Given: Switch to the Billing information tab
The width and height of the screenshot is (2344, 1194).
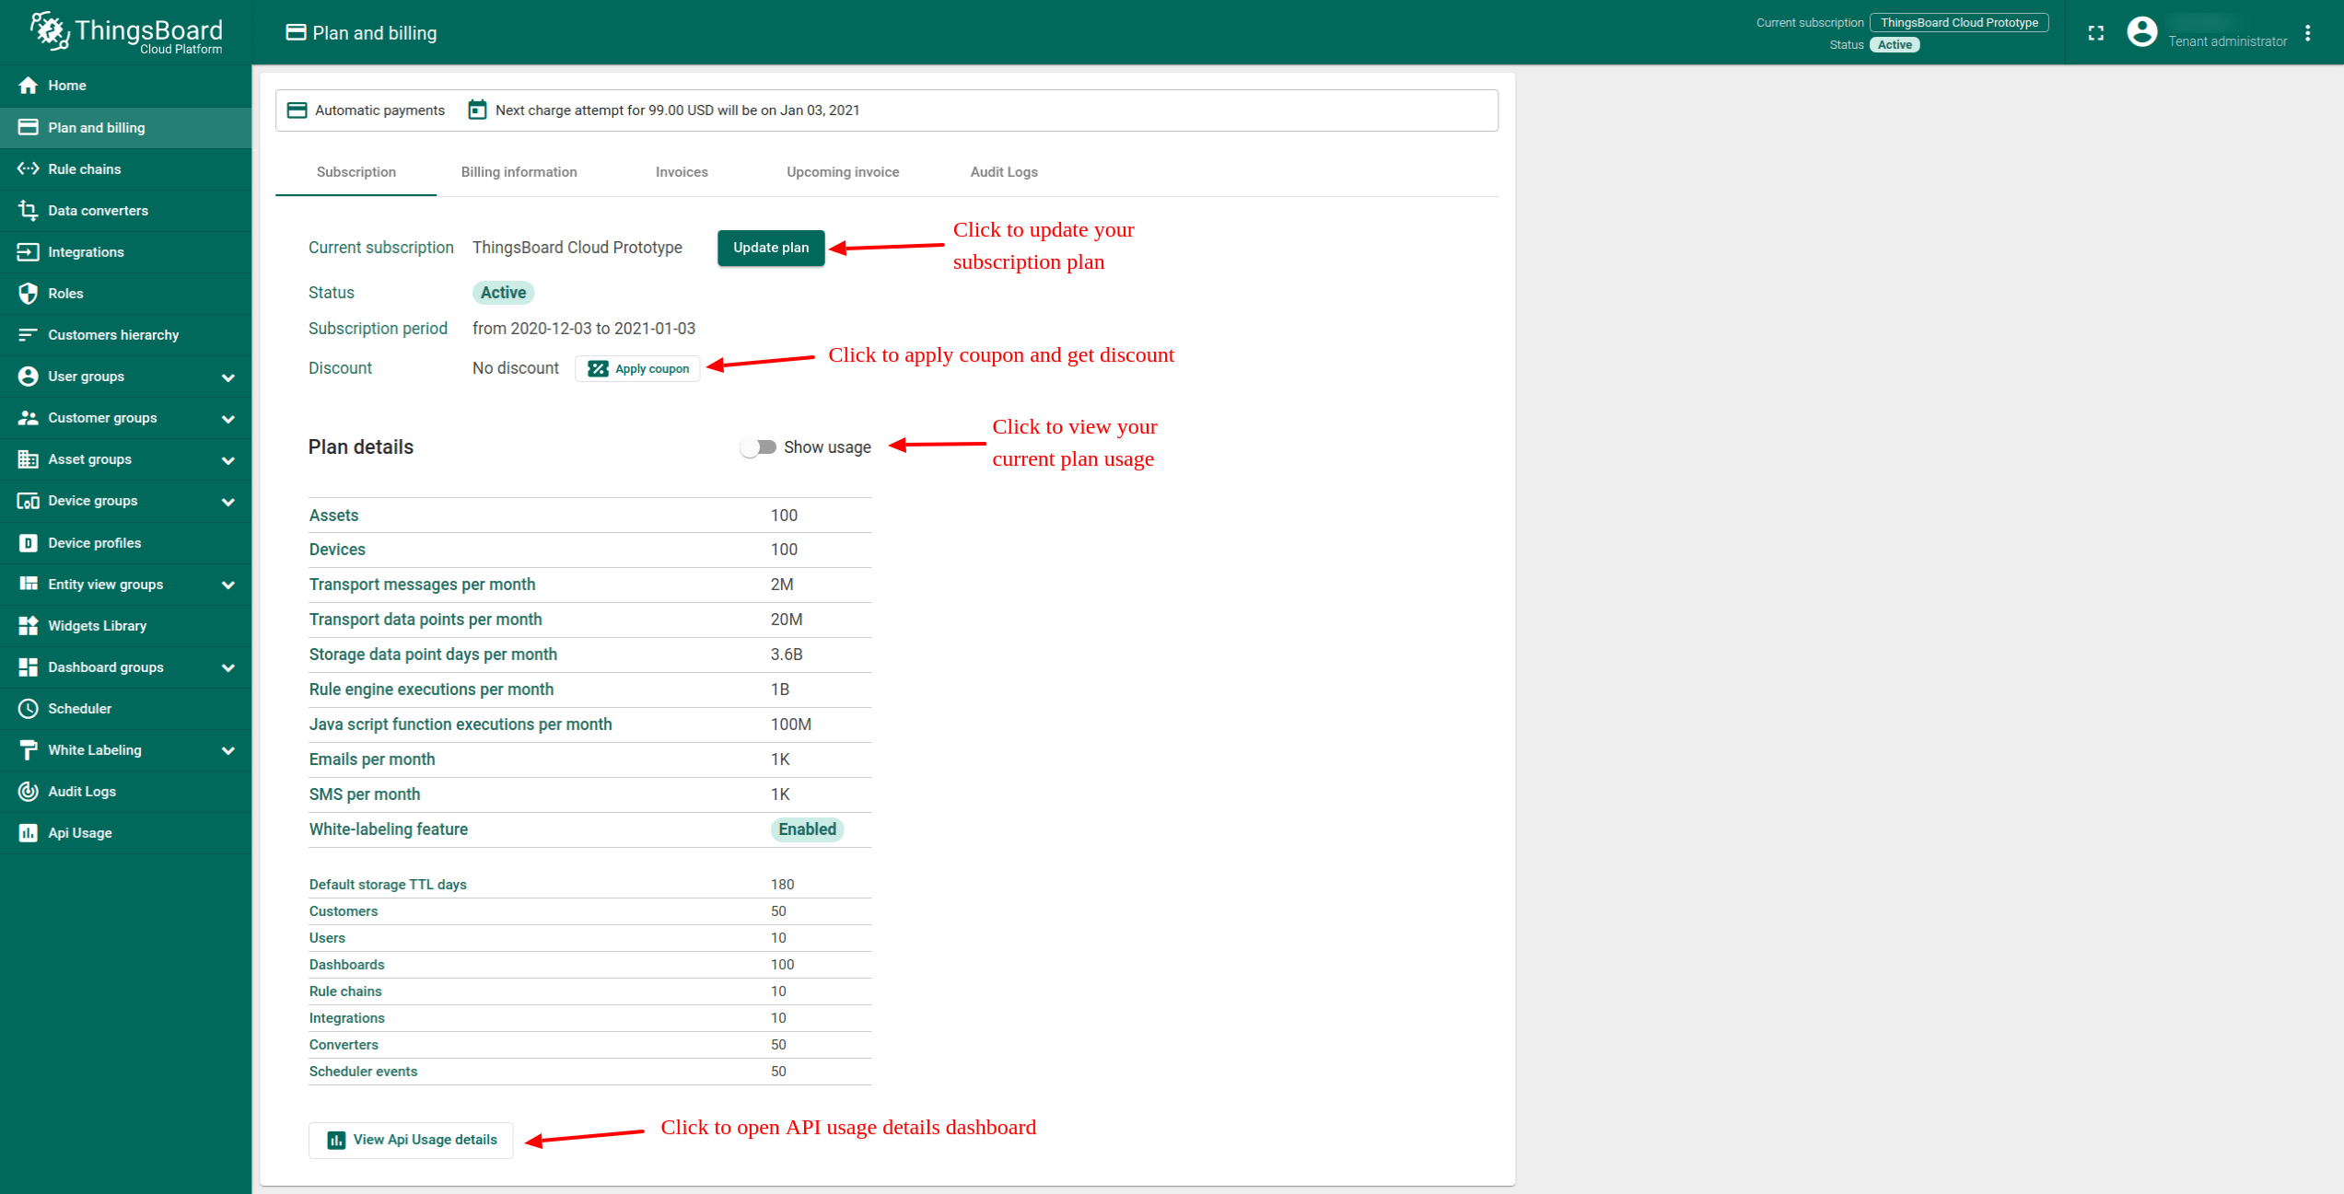Looking at the screenshot, I should click(x=519, y=171).
